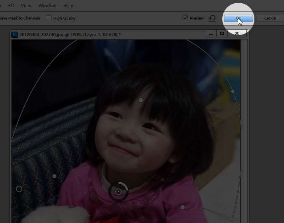Click the document's vertical scrollbar
Image resolution: width=284 pixels, height=223 pixels.
(x=244, y=131)
